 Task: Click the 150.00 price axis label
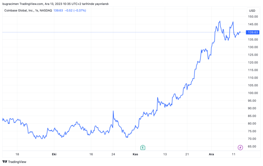(x=253, y=17)
